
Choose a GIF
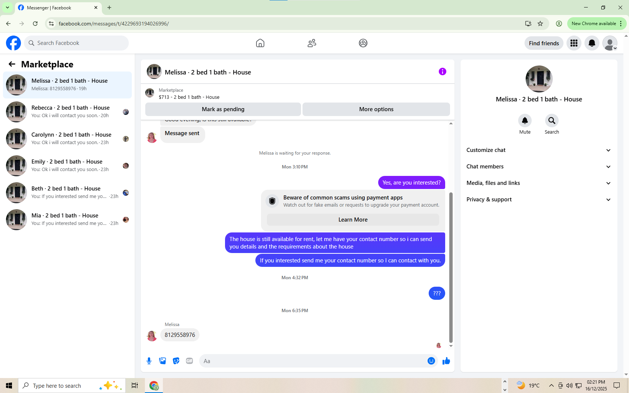(x=189, y=361)
